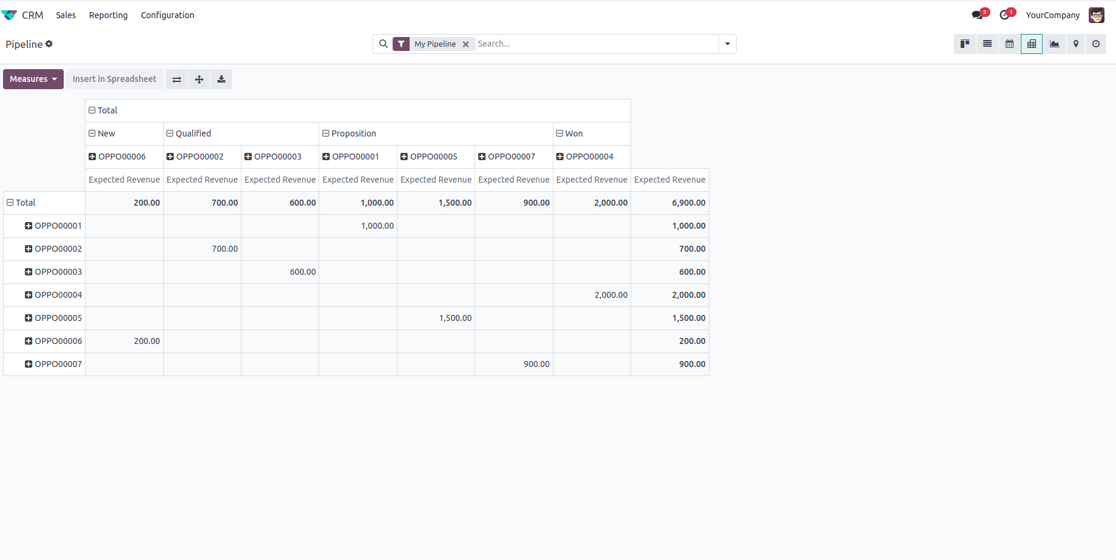
Task: Expand the OPPO00004 row
Action: click(44, 295)
